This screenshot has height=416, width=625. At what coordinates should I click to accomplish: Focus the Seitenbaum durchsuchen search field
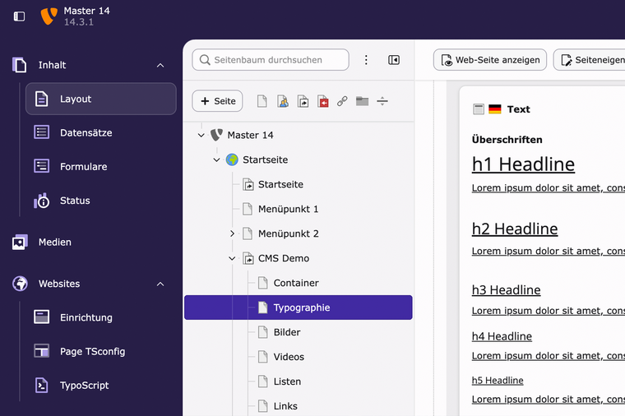tap(271, 60)
